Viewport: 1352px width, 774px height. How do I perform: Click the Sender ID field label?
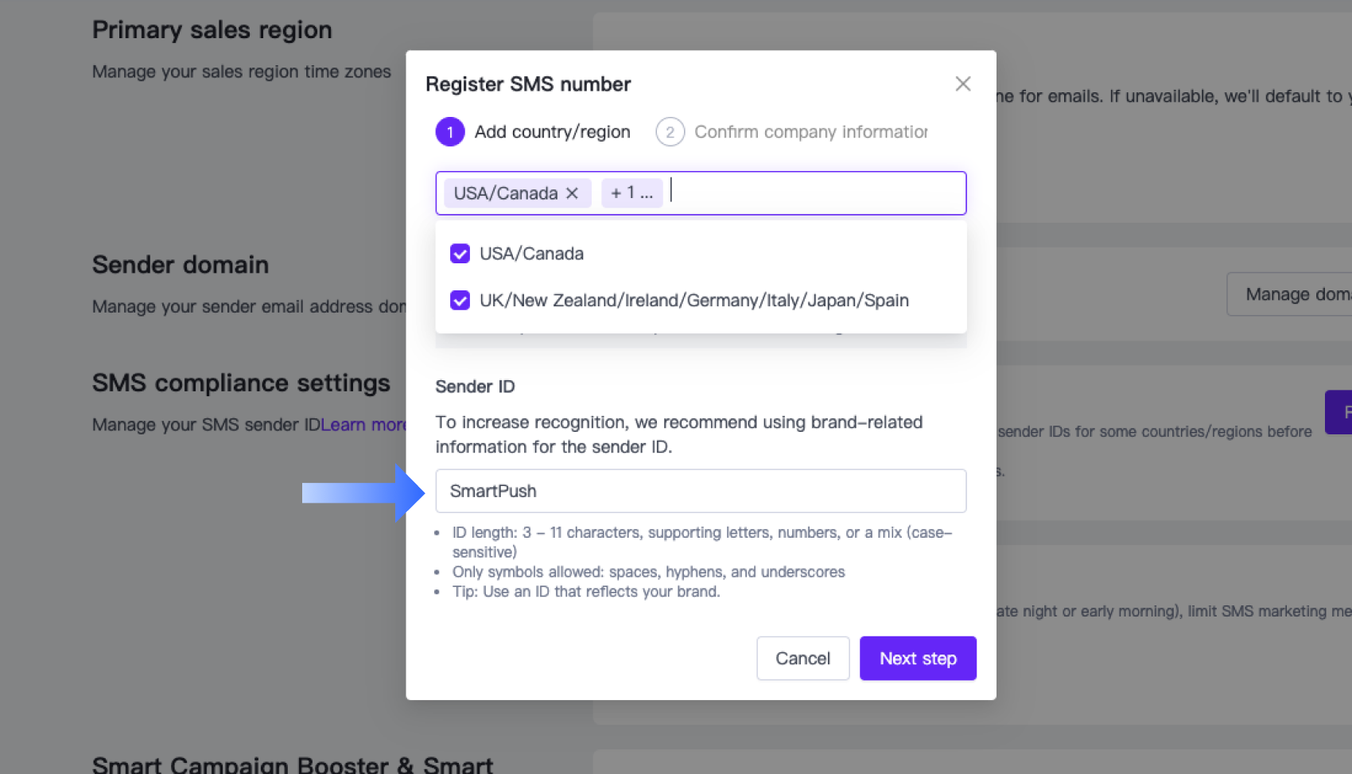475,387
